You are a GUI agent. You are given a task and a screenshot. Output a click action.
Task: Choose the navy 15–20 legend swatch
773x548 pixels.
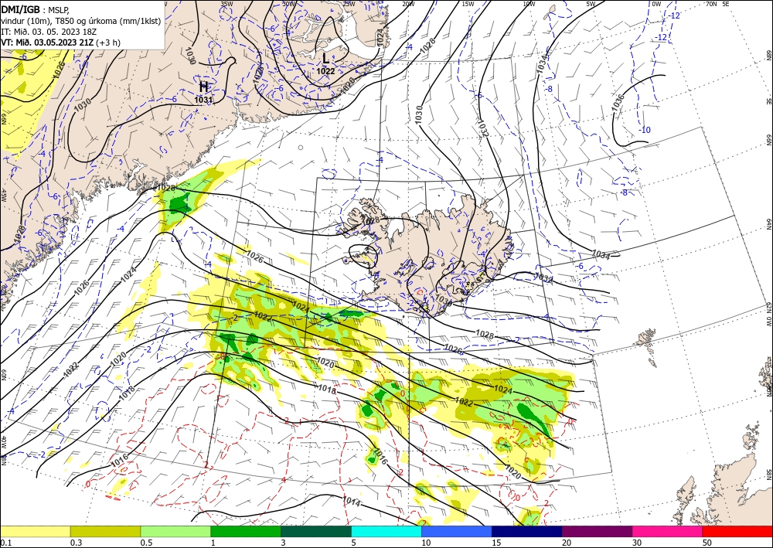pos(527,531)
